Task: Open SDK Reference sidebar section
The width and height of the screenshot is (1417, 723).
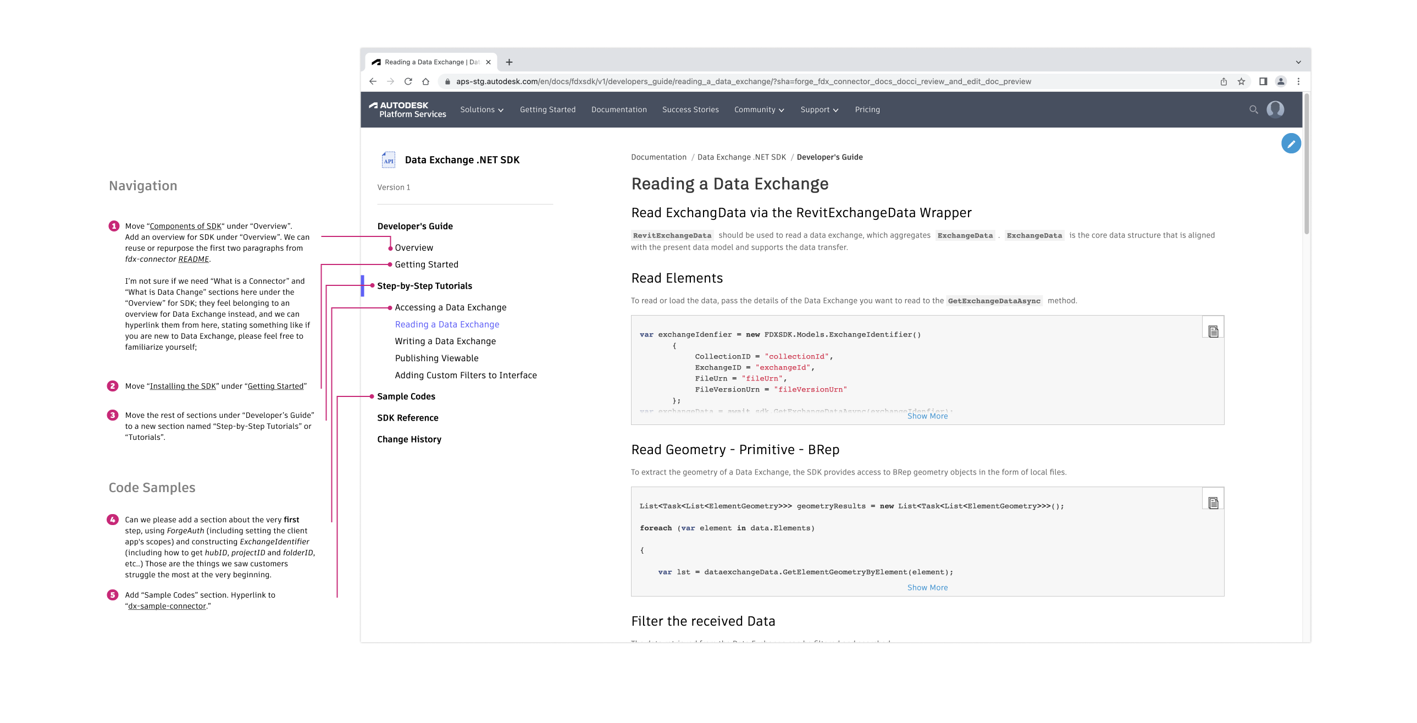Action: (408, 418)
